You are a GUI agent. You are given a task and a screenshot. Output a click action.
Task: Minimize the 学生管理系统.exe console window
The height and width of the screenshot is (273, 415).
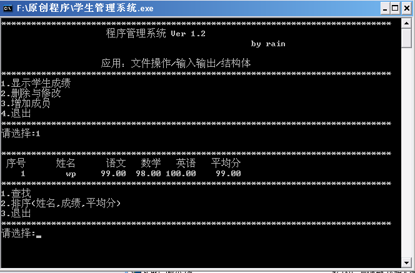pos(385,9)
